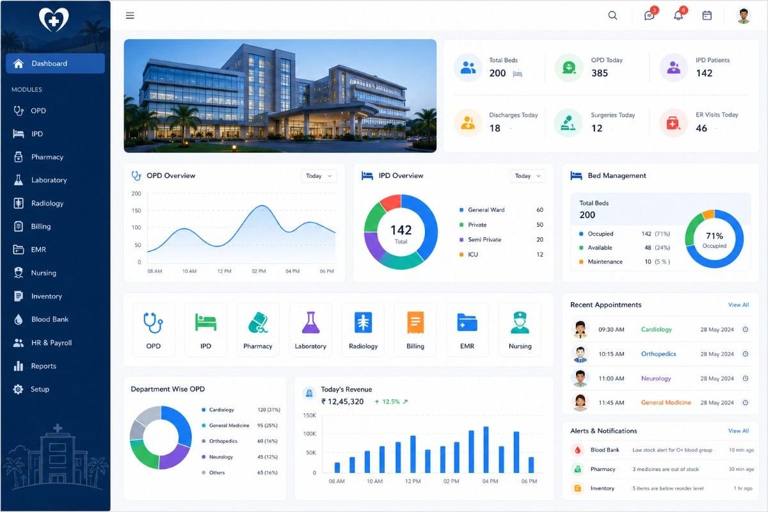Open the IPD module in sidebar
768x512 pixels.
click(55, 134)
